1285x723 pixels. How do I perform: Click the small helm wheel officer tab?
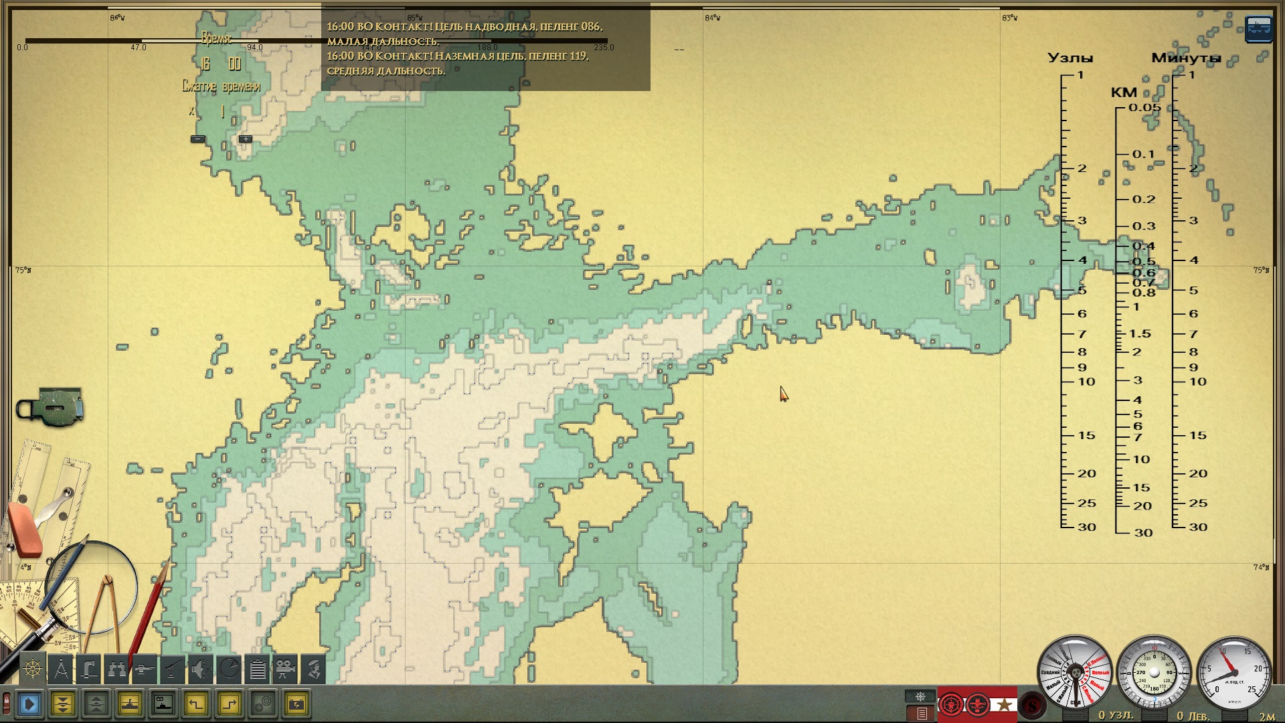(920, 697)
